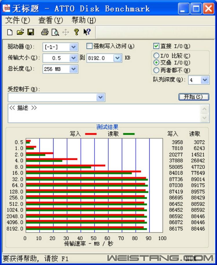Screen dimensions: 217x265
Task: Click the context help pointer icon
Action: (87, 32)
